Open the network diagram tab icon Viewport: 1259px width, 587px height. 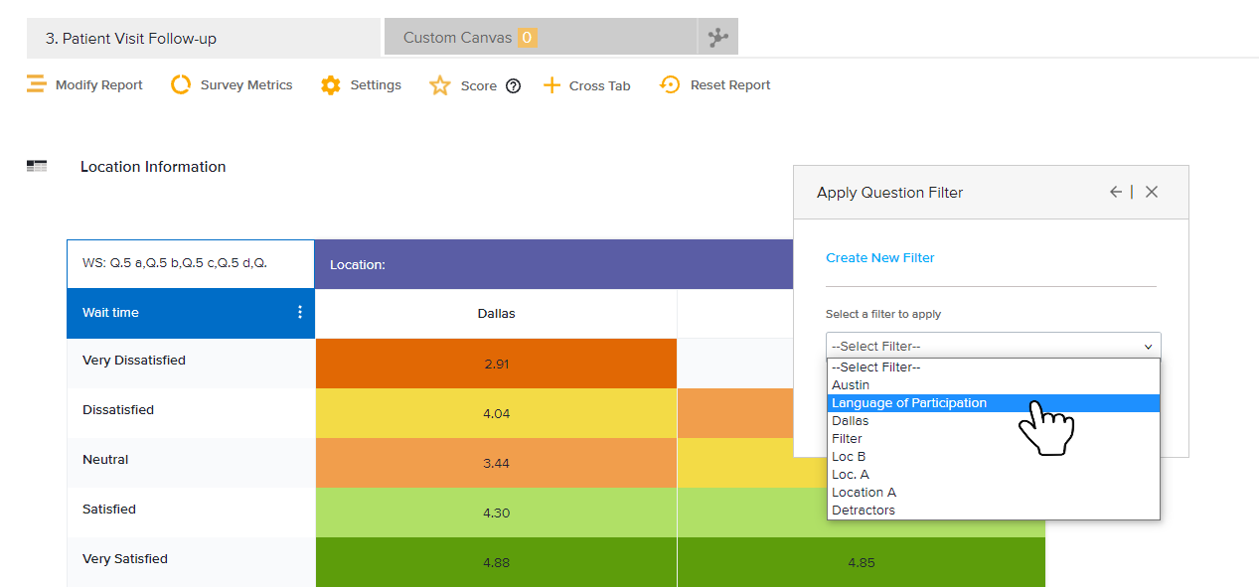[x=717, y=38]
